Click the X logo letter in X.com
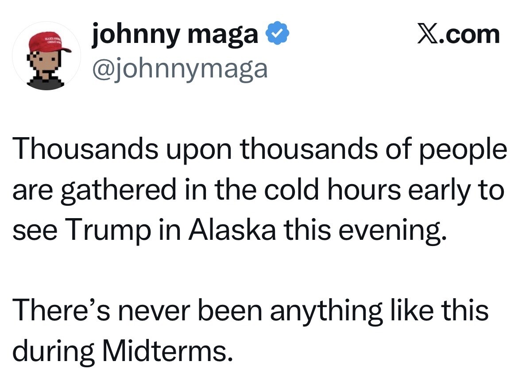This screenshot has width=522, height=373. [x=428, y=35]
